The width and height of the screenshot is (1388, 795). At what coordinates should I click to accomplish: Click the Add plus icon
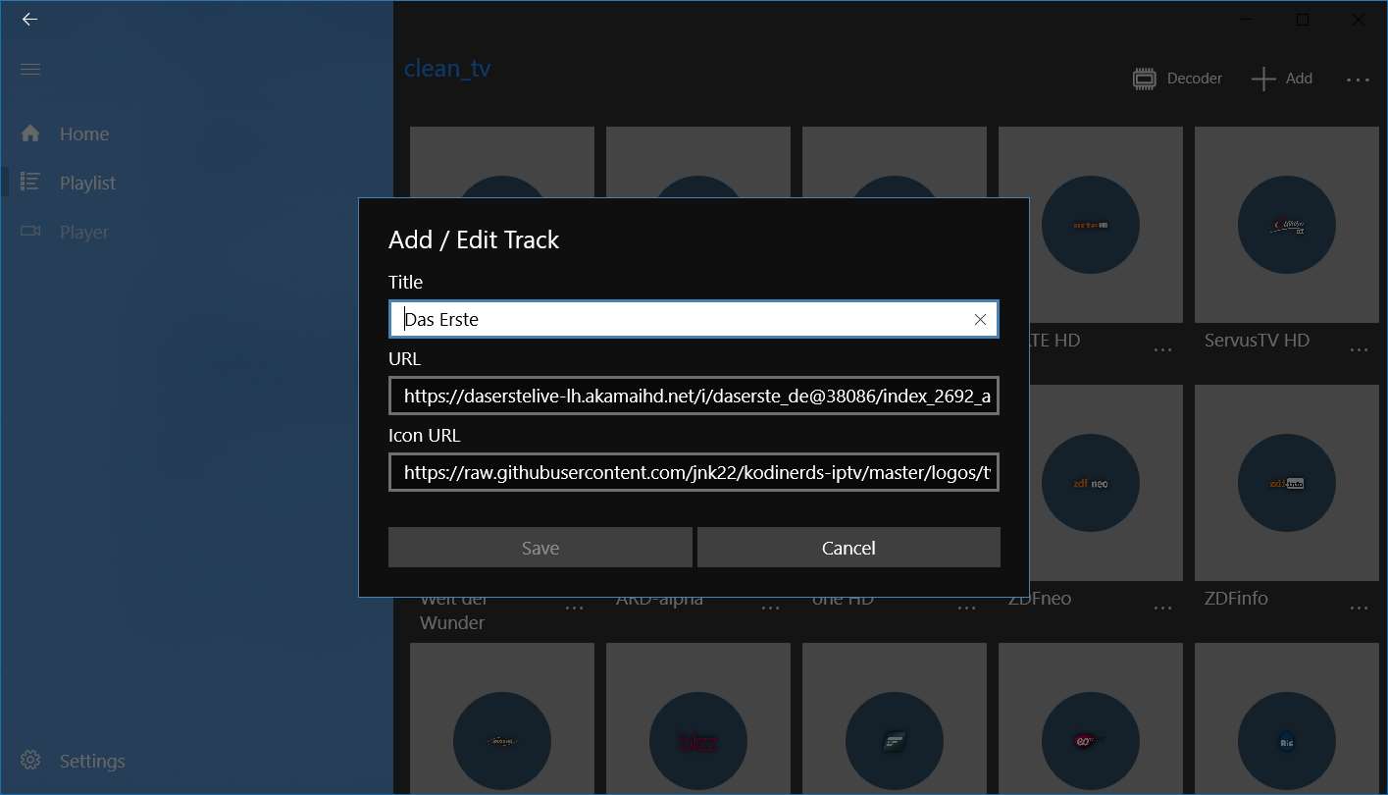point(1263,79)
